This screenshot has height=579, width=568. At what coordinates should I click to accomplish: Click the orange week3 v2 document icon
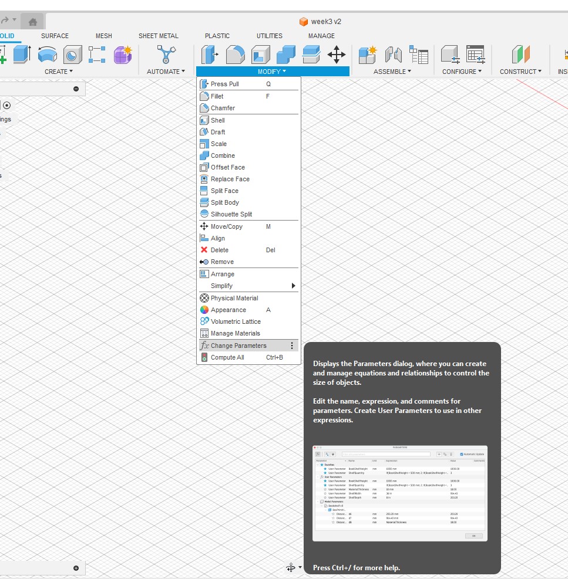click(304, 22)
